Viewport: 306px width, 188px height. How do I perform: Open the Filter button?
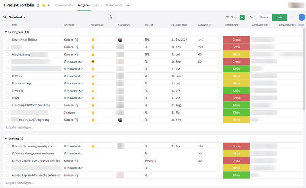(x=232, y=17)
